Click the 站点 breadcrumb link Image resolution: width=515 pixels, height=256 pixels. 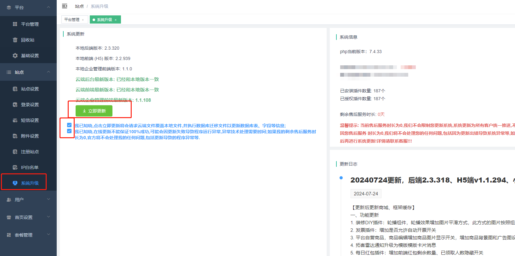click(x=79, y=6)
